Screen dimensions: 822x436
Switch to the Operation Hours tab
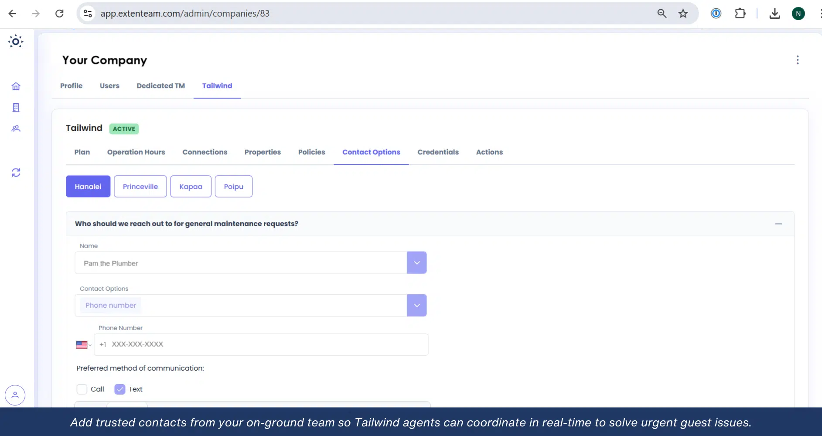click(x=136, y=152)
